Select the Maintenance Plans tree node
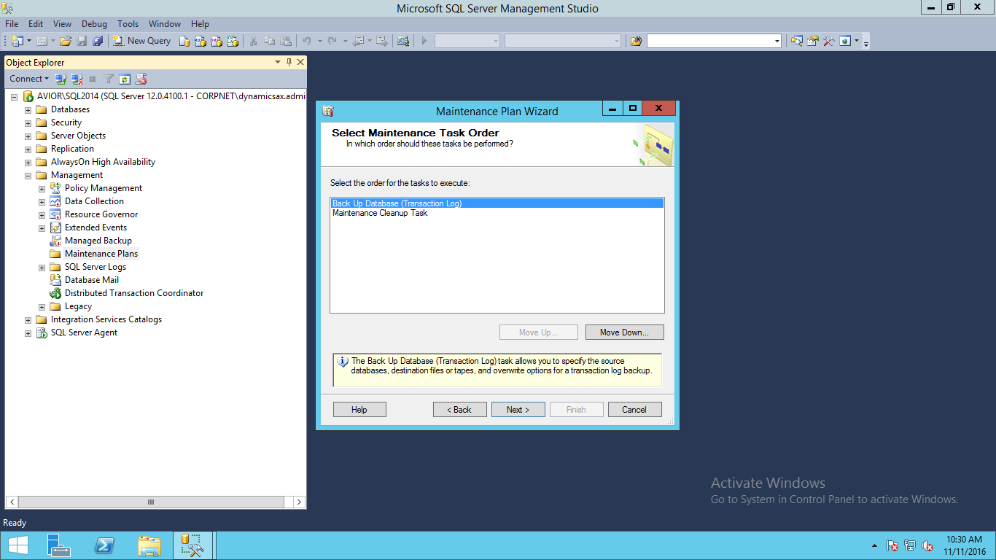 [101, 254]
